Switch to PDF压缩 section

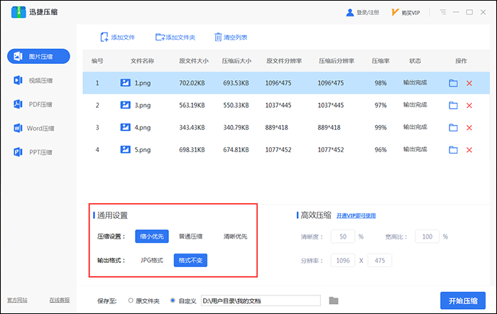33,104
